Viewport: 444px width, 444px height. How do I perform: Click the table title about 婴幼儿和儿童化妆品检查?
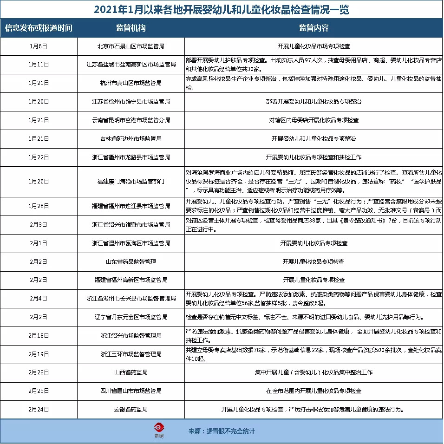pyautogui.click(x=222, y=10)
